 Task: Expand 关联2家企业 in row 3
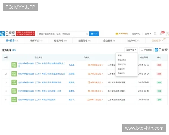point(95,82)
